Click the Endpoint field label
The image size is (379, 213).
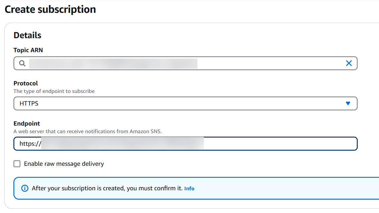point(27,124)
